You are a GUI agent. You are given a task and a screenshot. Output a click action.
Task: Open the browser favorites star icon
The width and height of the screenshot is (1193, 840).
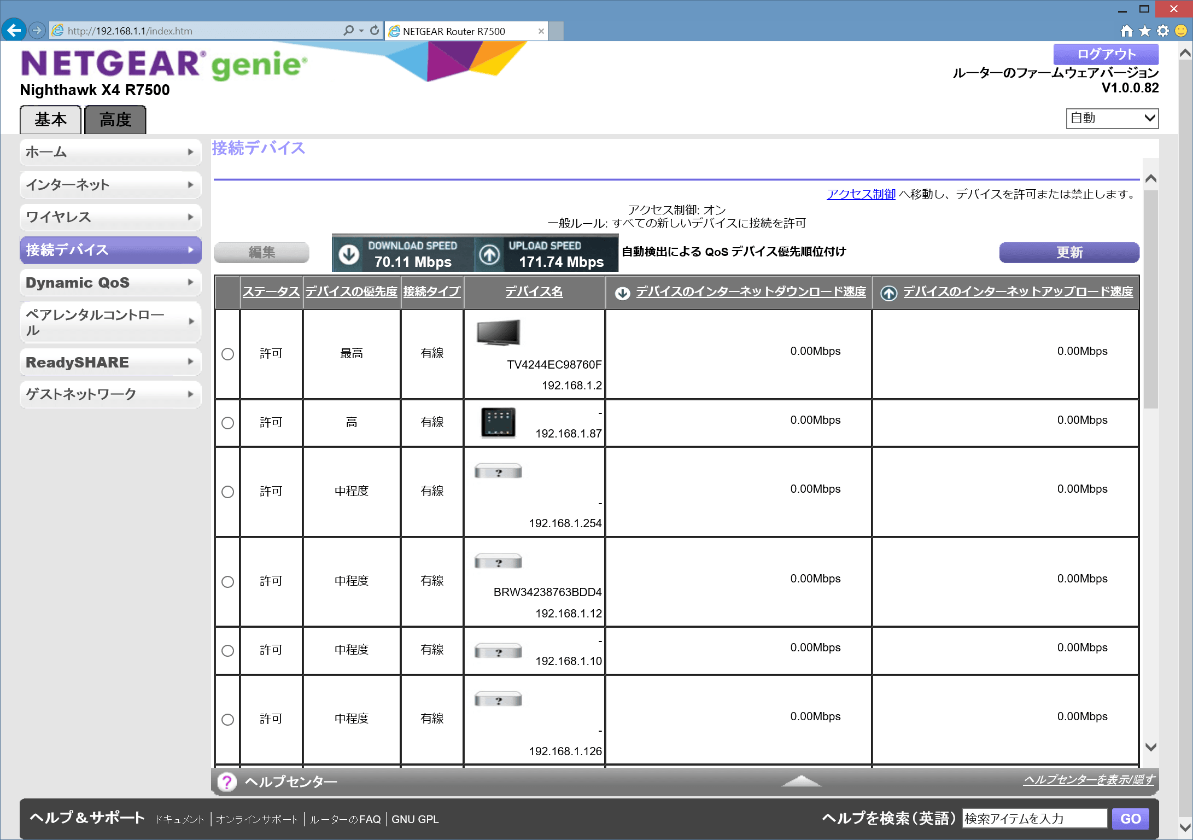tap(1144, 31)
